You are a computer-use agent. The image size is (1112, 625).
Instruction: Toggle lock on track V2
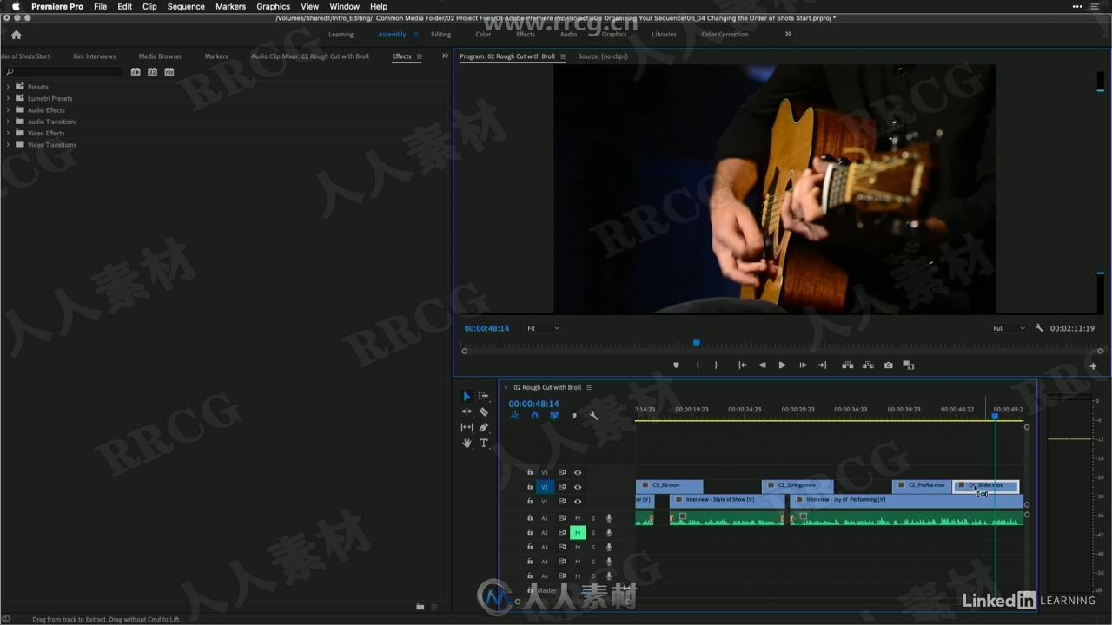(530, 487)
